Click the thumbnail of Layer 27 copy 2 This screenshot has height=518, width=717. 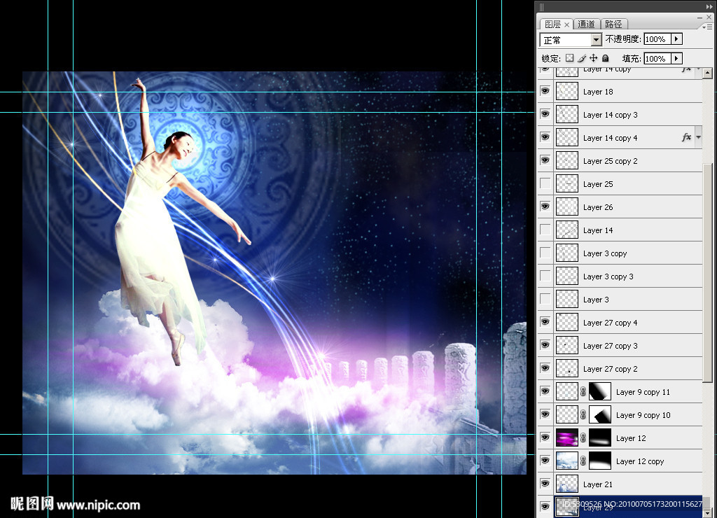(x=567, y=368)
